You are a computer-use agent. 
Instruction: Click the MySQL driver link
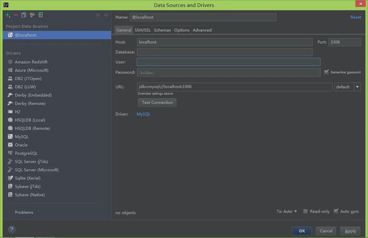pos(143,114)
